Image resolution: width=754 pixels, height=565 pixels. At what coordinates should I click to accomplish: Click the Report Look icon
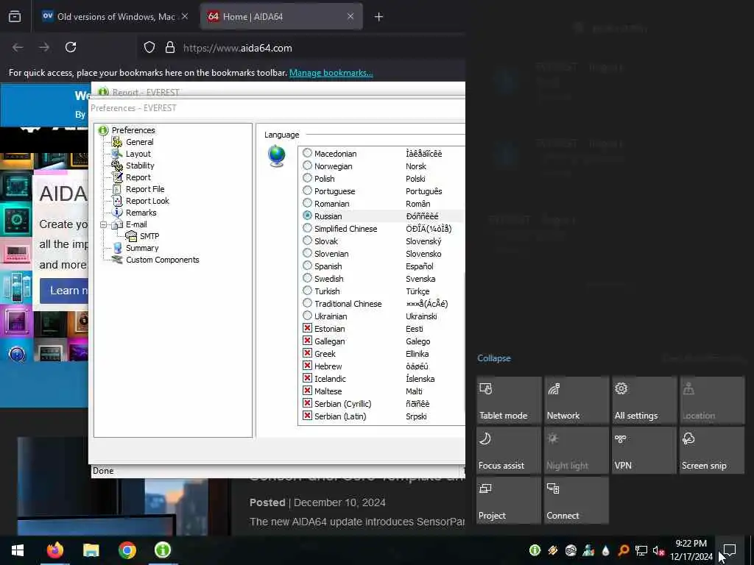[117, 201]
